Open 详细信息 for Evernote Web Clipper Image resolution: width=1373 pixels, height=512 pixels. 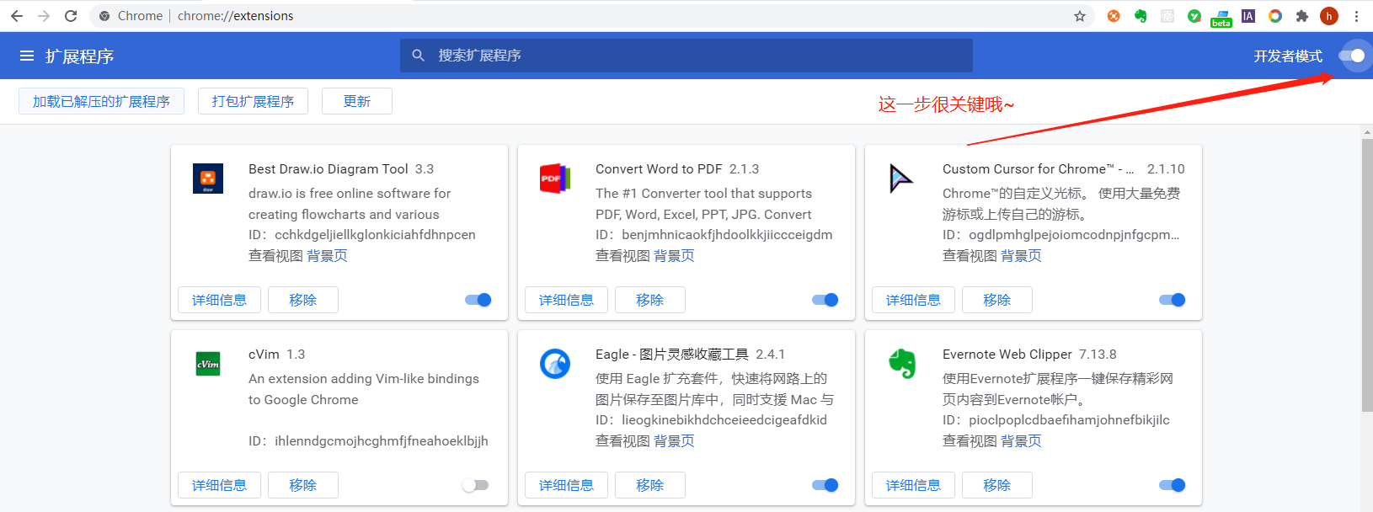click(x=913, y=485)
